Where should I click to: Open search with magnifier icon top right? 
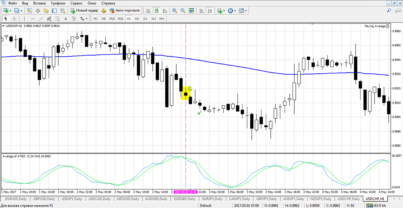(x=389, y=10)
